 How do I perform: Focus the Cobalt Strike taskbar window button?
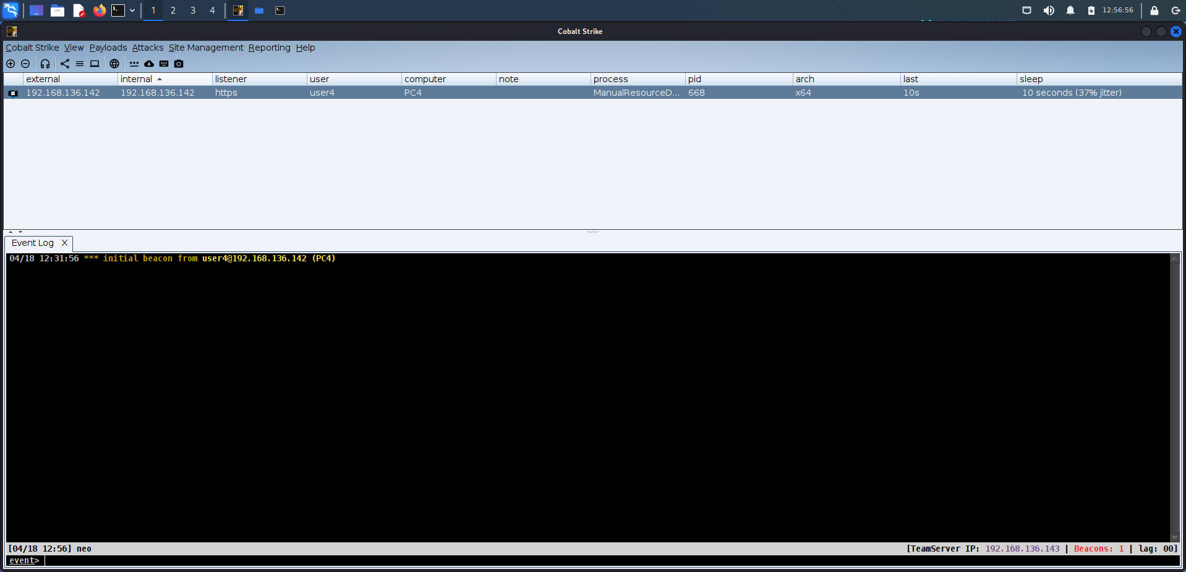click(x=238, y=11)
